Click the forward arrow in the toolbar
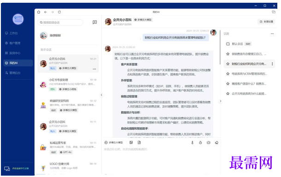The height and width of the screenshot is (177, 281). click(53, 12)
